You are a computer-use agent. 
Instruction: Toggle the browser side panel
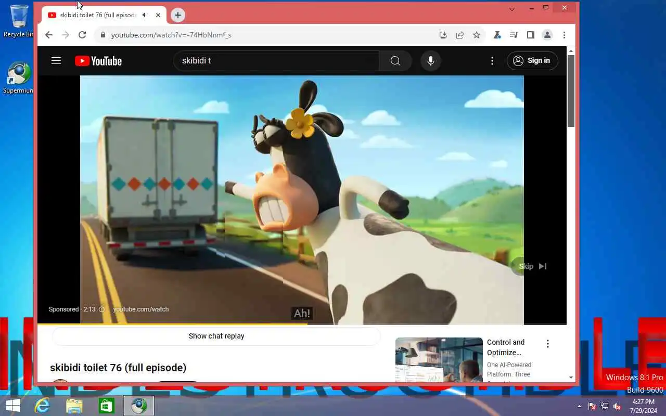tap(531, 35)
